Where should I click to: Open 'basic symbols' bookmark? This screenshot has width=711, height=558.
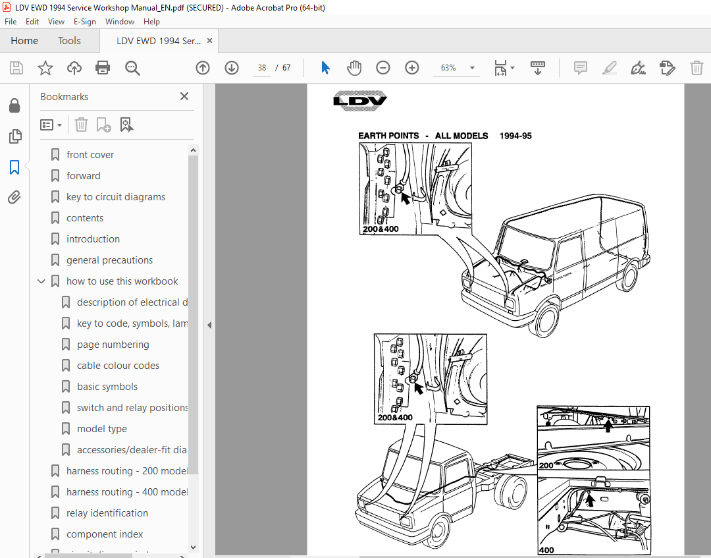[107, 387]
